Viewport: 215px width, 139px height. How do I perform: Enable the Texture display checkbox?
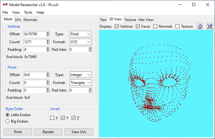pos(178,26)
